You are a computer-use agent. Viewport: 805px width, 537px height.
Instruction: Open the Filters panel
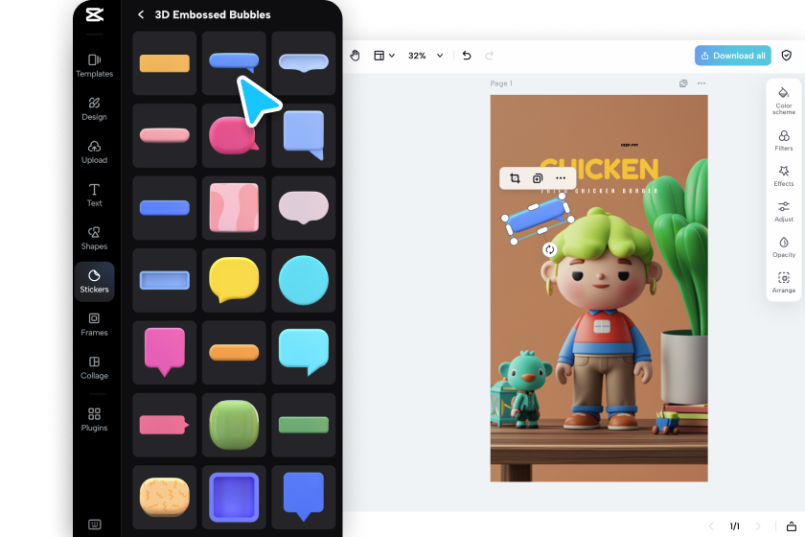coord(784,140)
